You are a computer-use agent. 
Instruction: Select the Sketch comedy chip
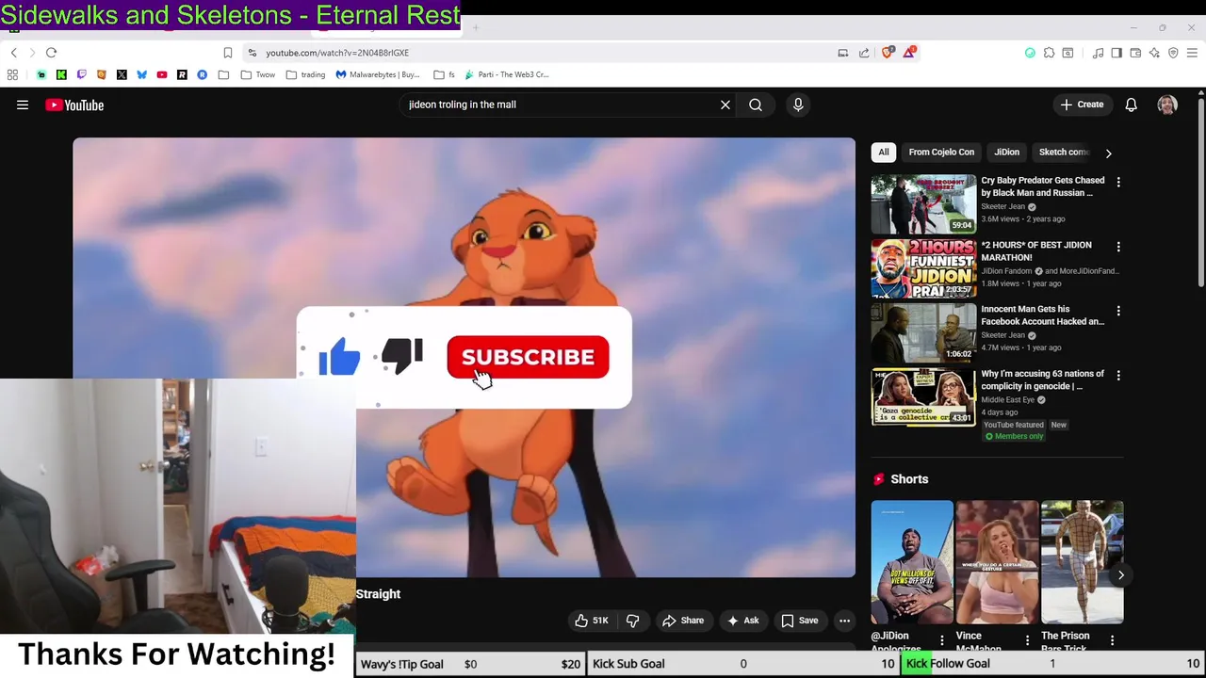pyautogui.click(x=1064, y=152)
